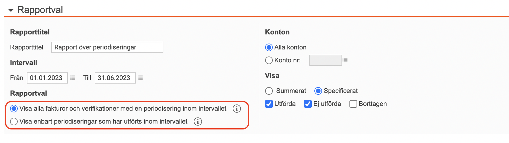509x143 pixels.
Task: Uncheck the Ej utförda checkbox
Action: (x=308, y=104)
